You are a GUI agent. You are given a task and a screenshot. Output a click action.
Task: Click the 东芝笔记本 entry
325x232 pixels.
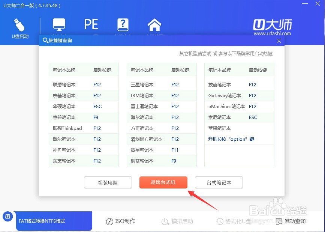[64, 161]
